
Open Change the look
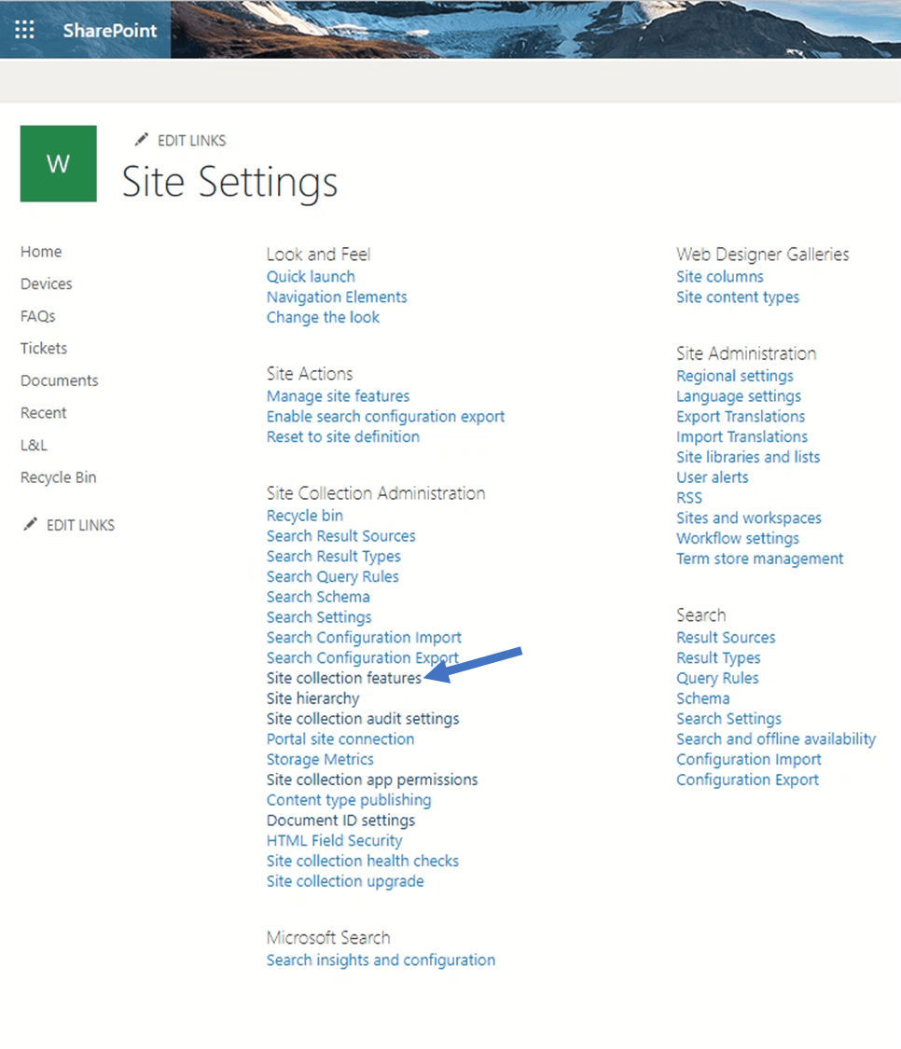coord(323,317)
